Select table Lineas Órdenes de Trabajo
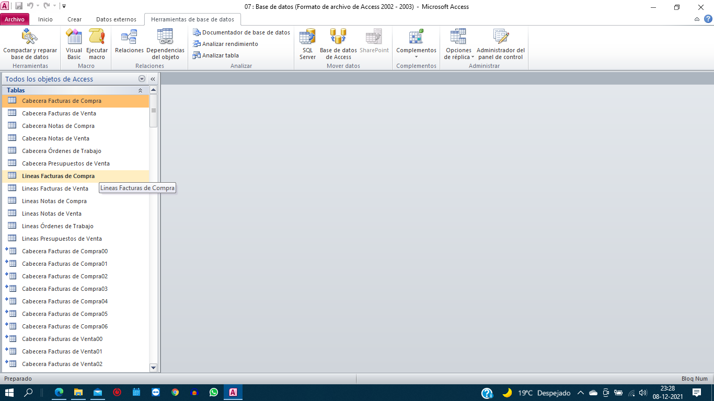 coord(75,226)
